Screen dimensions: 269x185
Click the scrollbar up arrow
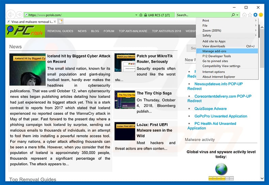tap(262, 27)
